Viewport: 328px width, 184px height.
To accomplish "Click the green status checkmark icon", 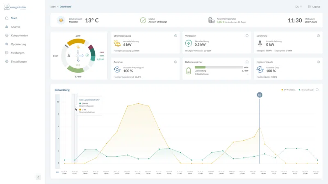I will [143, 20].
